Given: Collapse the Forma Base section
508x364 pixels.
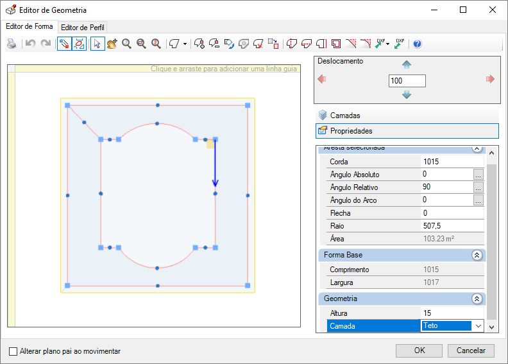Looking at the screenshot, I should [x=477, y=255].
